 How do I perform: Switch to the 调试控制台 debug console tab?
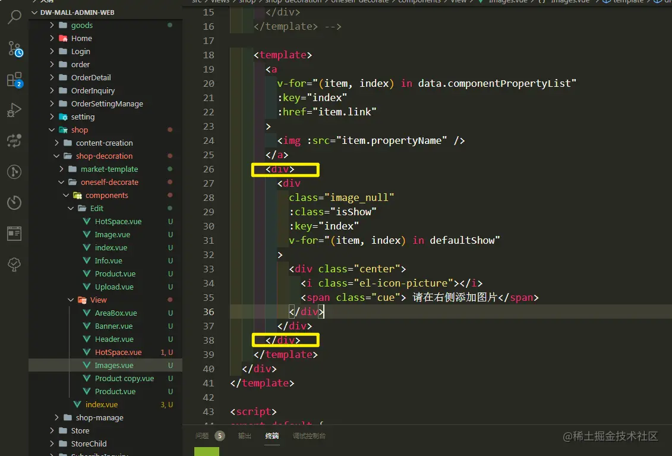click(309, 436)
